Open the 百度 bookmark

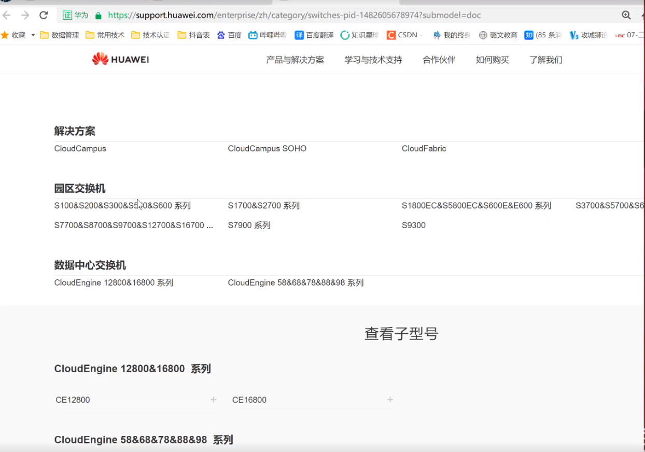tap(229, 35)
